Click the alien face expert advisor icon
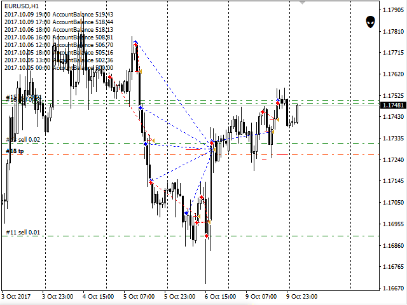 point(371,23)
